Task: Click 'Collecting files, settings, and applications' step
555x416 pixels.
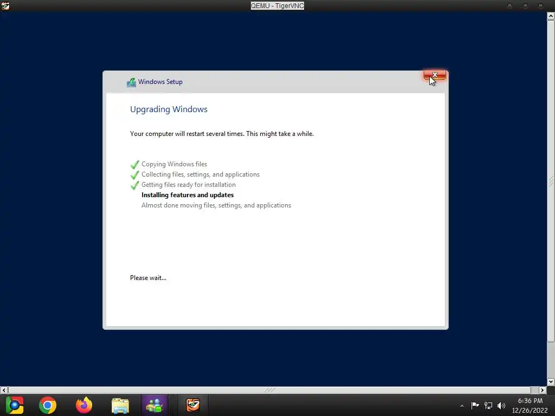Action: [x=201, y=174]
